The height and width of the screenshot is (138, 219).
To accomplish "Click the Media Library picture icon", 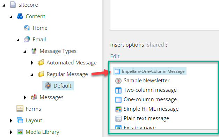I will pos(20,132).
